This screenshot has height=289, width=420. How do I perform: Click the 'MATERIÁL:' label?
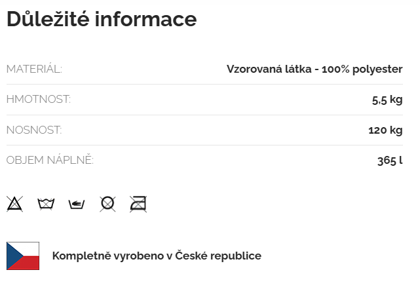click(x=34, y=69)
